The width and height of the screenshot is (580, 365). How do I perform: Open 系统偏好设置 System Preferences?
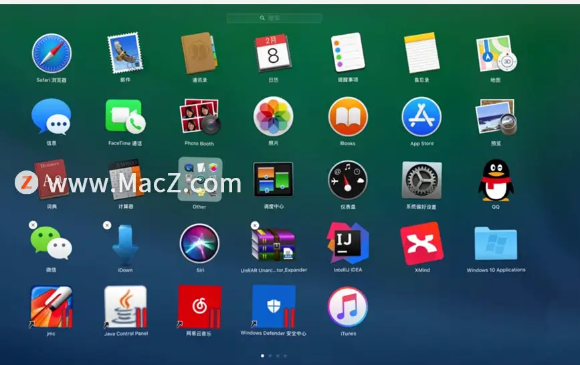pyautogui.click(x=421, y=180)
